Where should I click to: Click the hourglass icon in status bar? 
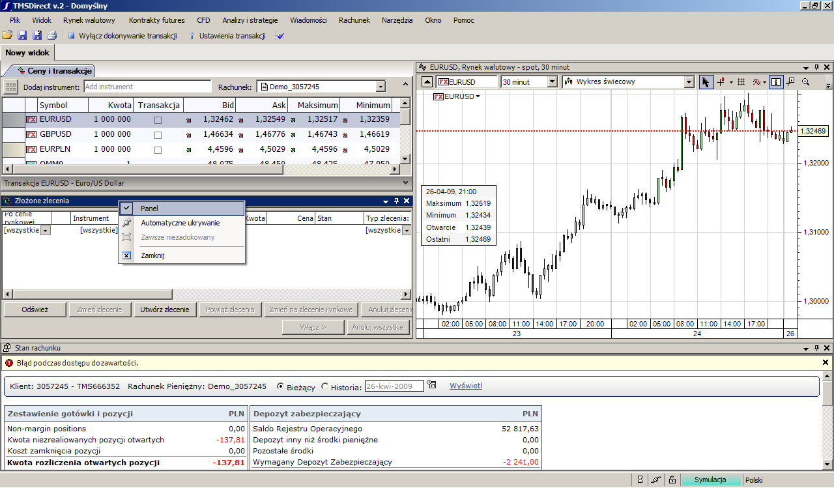(640, 480)
